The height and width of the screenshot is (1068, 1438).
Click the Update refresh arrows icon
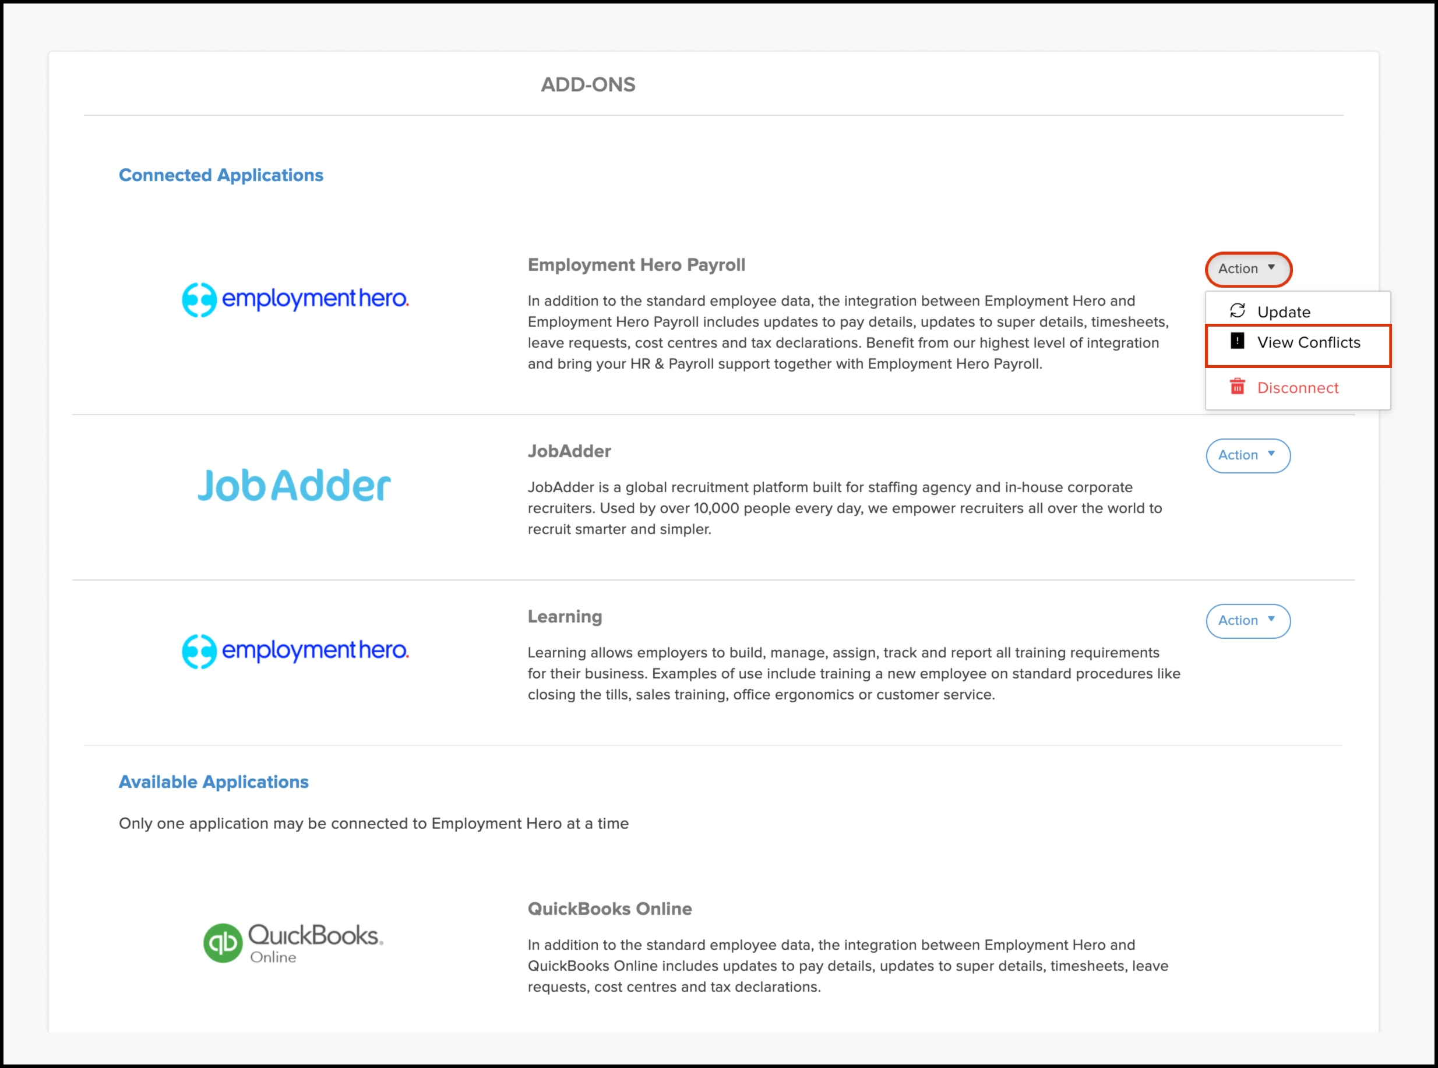tap(1237, 311)
